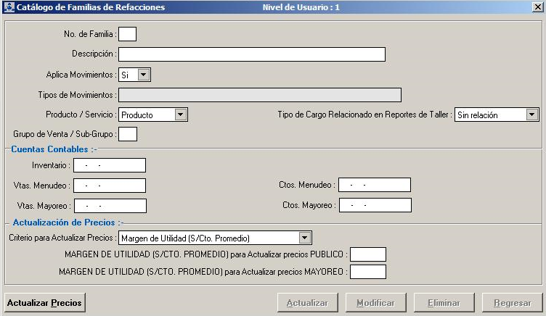Open the Aplica Movimientos dropdown
The height and width of the screenshot is (316, 546).
(x=144, y=74)
